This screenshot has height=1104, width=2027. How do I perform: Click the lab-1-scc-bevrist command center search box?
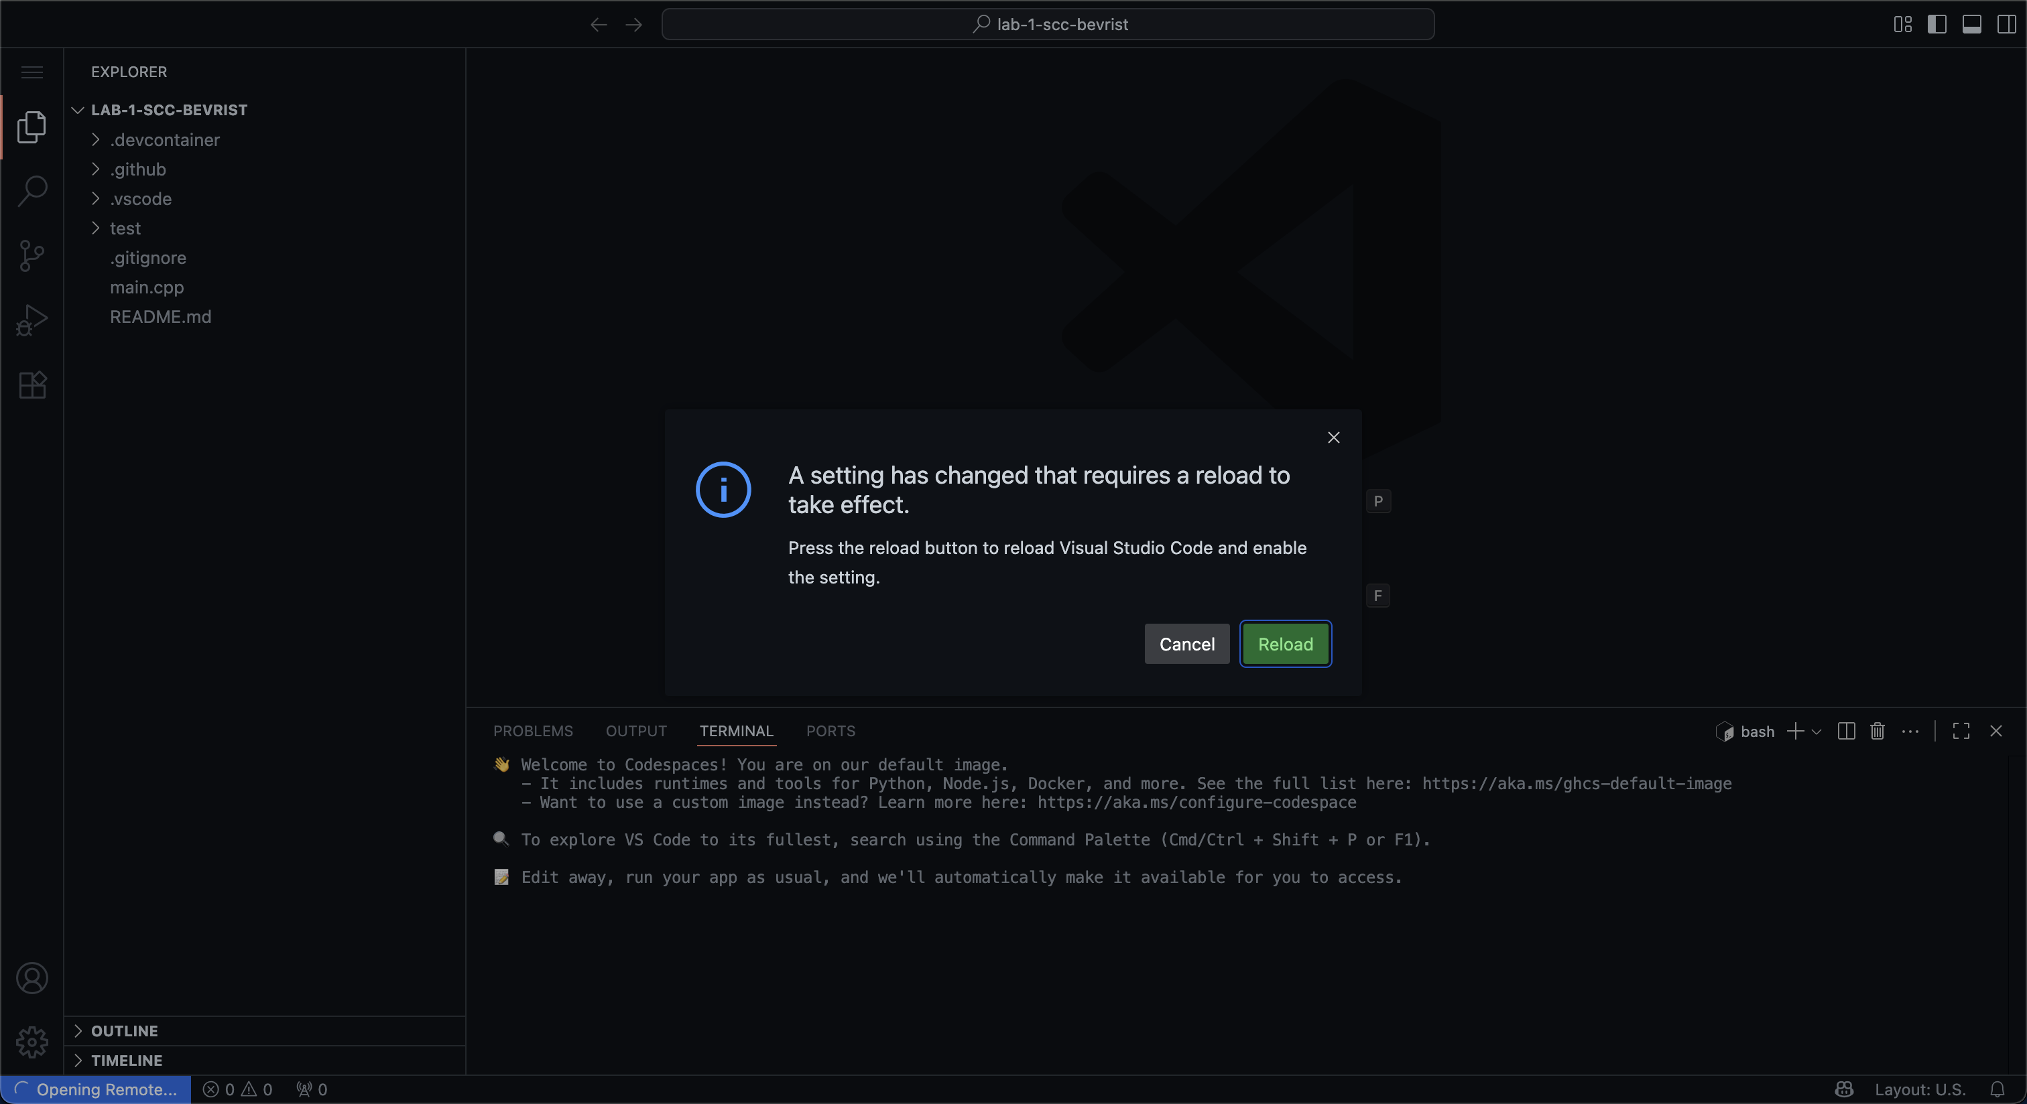[1047, 24]
